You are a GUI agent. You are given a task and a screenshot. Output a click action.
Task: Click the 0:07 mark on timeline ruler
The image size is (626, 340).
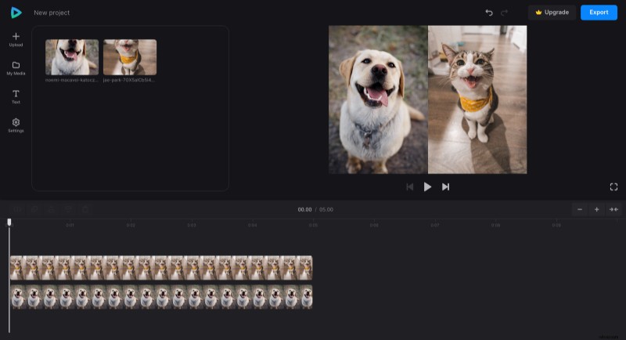click(x=435, y=226)
